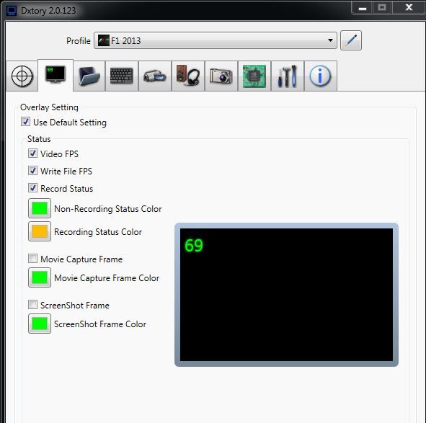Show the blue information tab

pos(321,76)
